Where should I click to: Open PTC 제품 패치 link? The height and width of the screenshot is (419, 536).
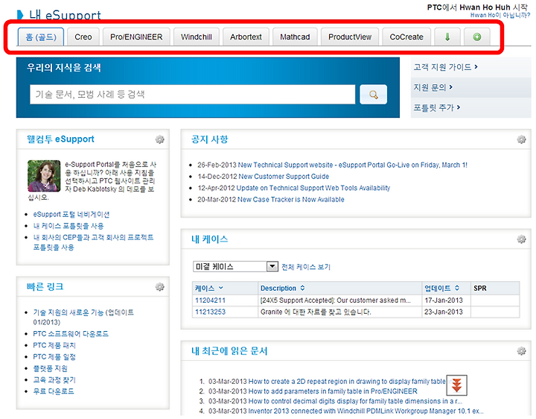coord(54,345)
